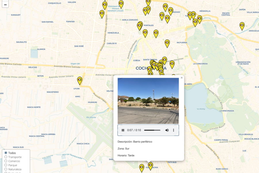The height and width of the screenshot is (173, 259).
Task: Pause the audio playback
Action: [123, 130]
